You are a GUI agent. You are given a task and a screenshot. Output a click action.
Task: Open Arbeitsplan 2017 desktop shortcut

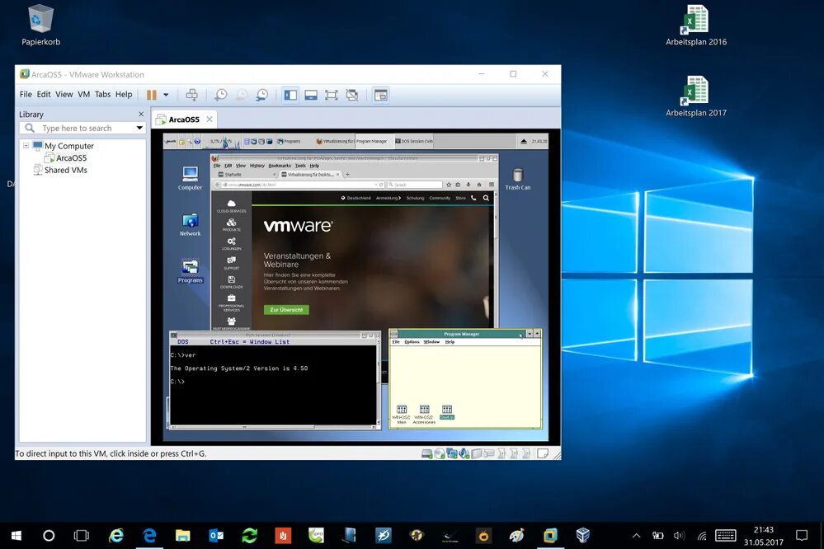[696, 96]
